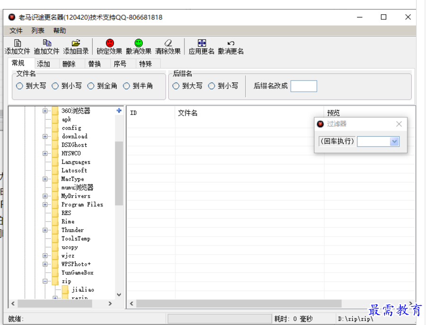This screenshot has height=325, width=426.
Task: Click the red icon in the 过滤器 window title
Action: click(x=320, y=124)
